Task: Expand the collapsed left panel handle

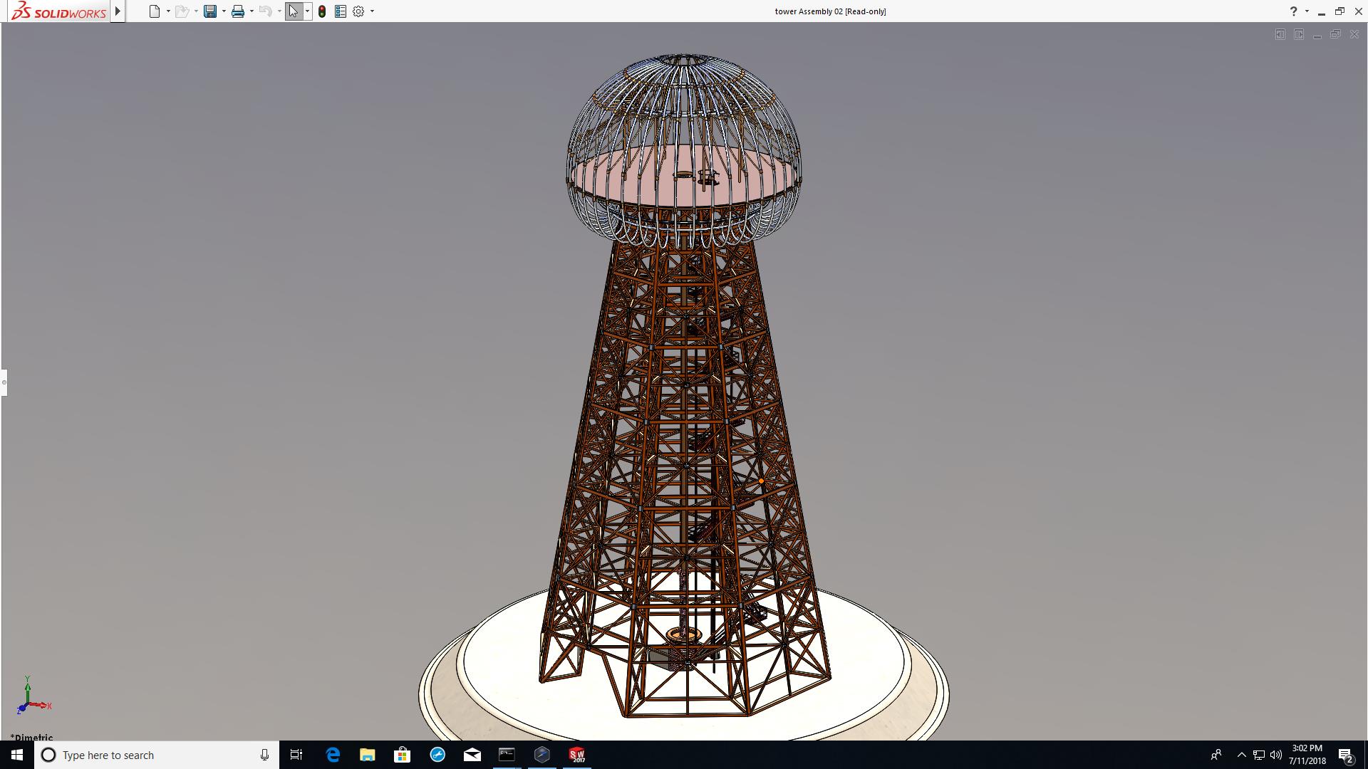Action: [4, 382]
